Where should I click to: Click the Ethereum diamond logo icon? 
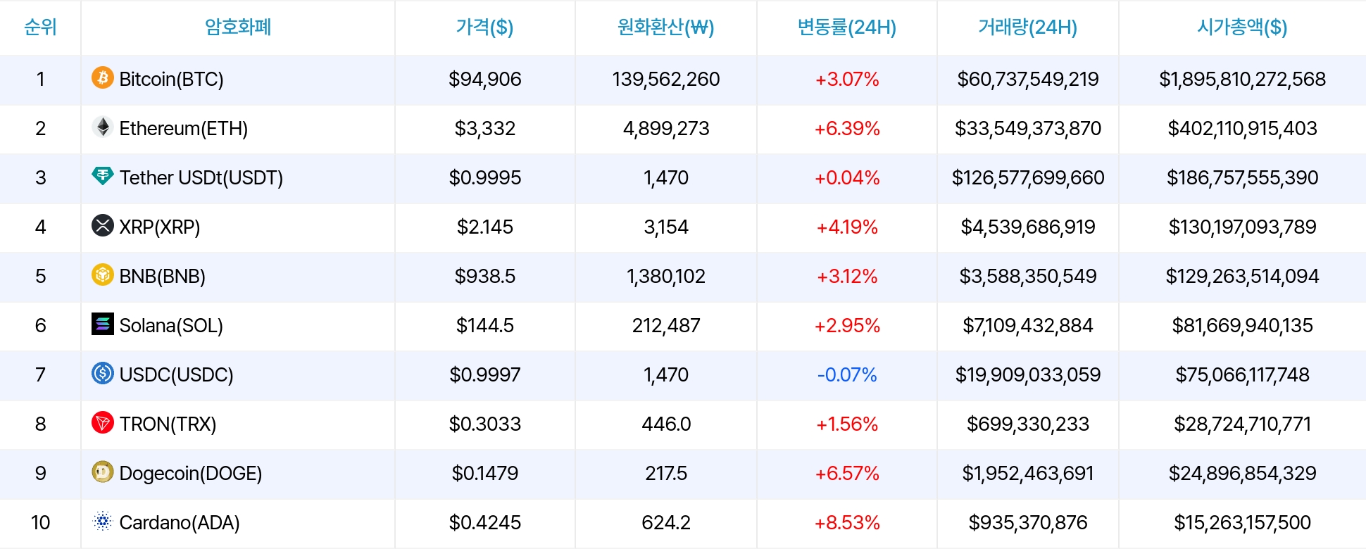click(x=103, y=127)
